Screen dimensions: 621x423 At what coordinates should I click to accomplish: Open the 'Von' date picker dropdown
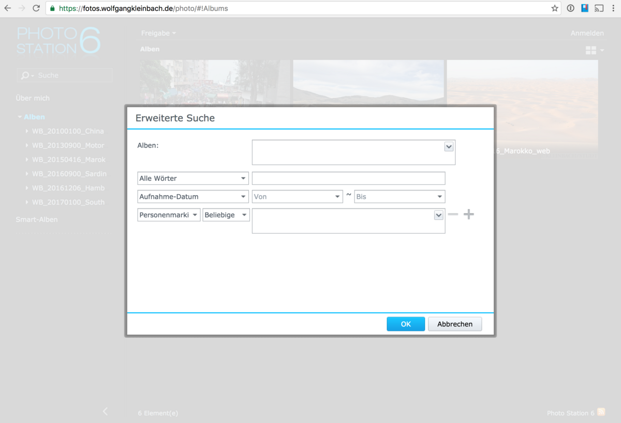297,197
